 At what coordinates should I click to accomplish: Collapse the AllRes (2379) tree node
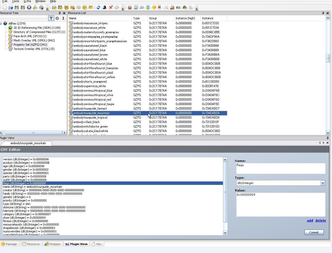click(x=1, y=24)
